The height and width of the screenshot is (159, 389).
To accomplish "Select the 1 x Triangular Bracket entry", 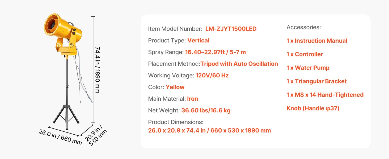I will [x=316, y=81].
